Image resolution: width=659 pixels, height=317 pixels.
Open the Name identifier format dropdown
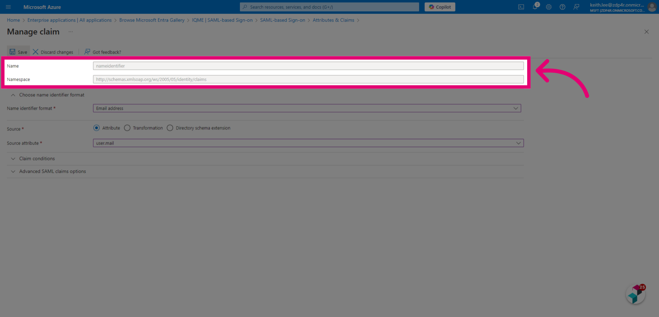point(307,108)
